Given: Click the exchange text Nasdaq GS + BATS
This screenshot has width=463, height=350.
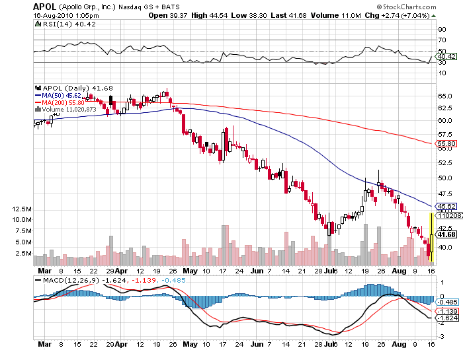Looking at the screenshot, I should pyautogui.click(x=149, y=7).
